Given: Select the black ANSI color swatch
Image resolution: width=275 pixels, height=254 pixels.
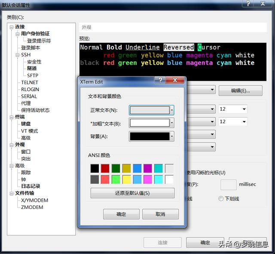Looking at the screenshot, I should click(x=95, y=168).
